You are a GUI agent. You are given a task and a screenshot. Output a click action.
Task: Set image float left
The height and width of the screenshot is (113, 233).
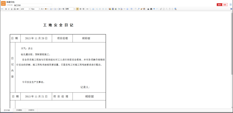(100, 9)
